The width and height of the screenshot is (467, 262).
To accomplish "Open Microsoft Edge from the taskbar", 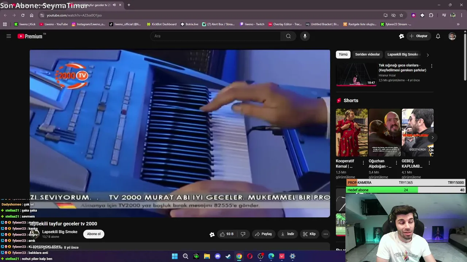I will click(271, 256).
